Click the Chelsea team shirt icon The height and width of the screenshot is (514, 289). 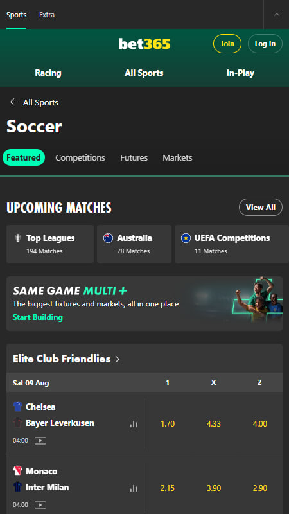(17, 407)
